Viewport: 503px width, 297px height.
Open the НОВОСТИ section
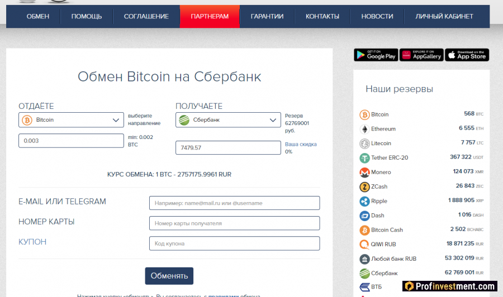tap(377, 16)
